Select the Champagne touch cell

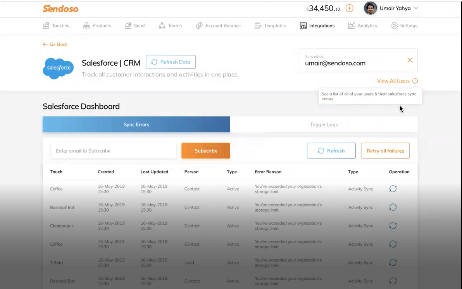pyautogui.click(x=62, y=226)
